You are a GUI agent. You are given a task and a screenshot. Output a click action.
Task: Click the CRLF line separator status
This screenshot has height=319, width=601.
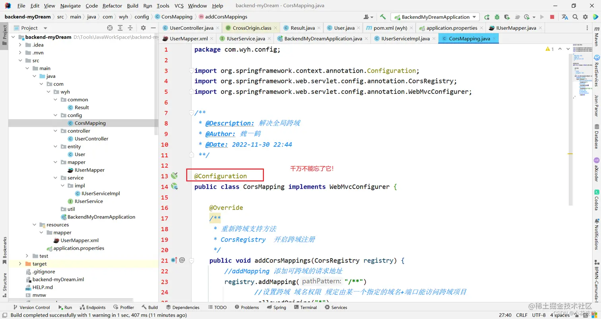[x=522, y=315]
